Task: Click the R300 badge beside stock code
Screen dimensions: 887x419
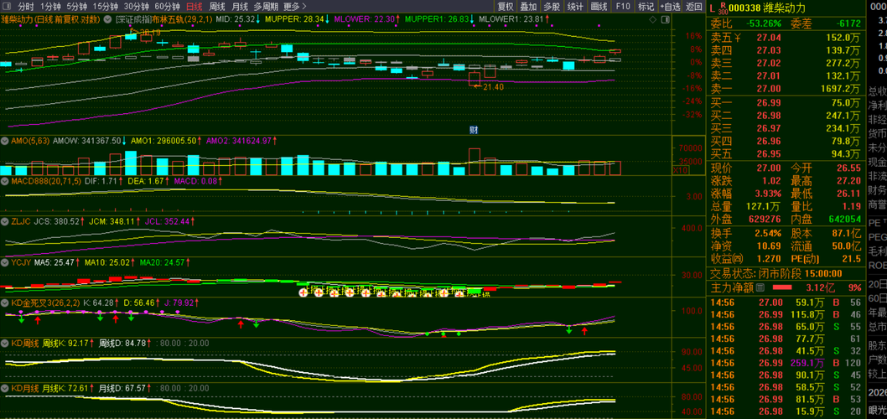Action: point(722,8)
